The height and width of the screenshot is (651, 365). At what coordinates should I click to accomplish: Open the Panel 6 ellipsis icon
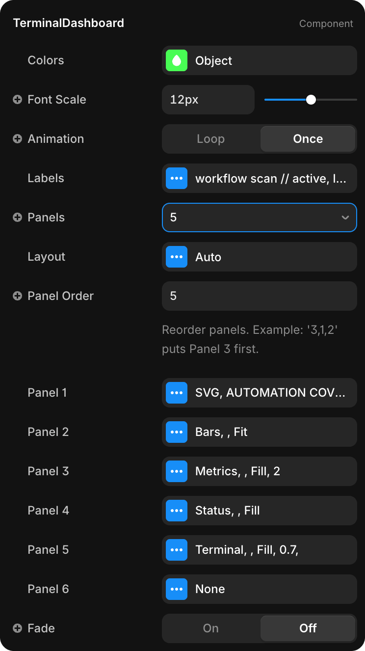[177, 589]
